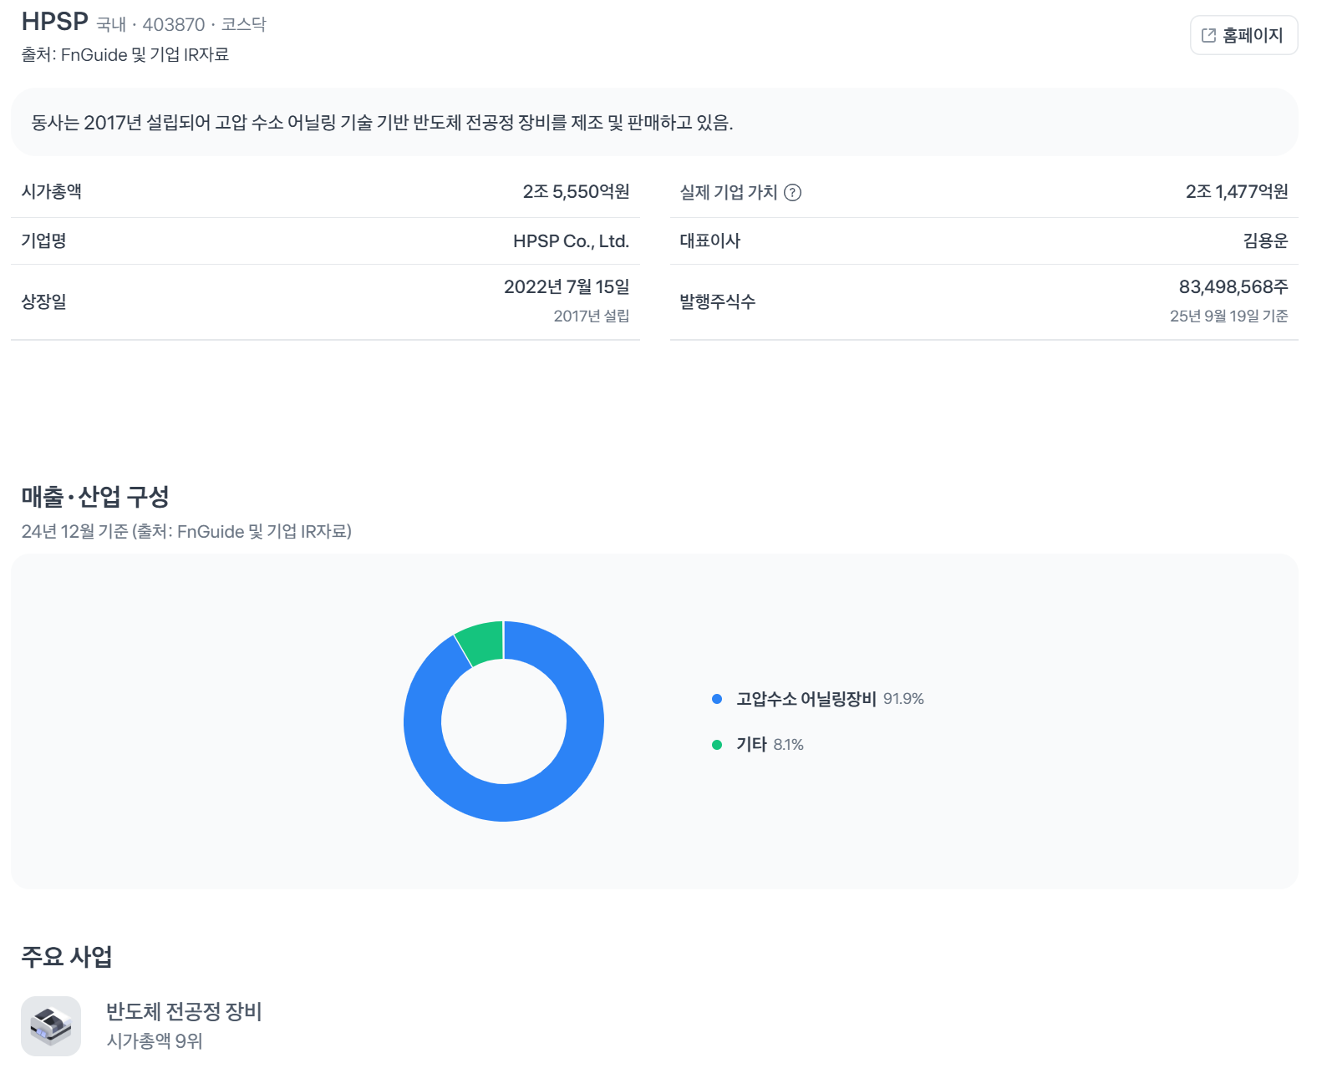Click the 대표이사 row label
The width and height of the screenshot is (1327, 1068).
tap(710, 241)
